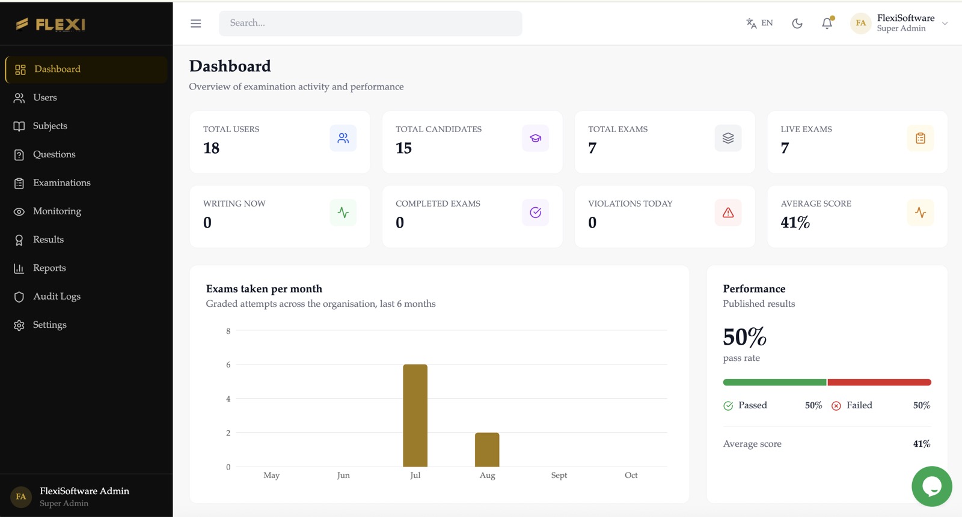Screen dimensions: 962x517
Task: Select Monitoring in the sidebar
Action: pos(86,211)
